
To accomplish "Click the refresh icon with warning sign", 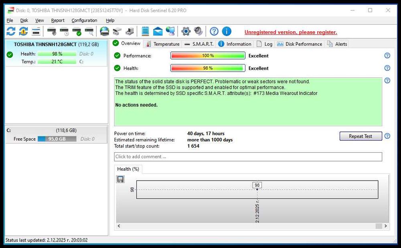I will pyautogui.click(x=23, y=32).
